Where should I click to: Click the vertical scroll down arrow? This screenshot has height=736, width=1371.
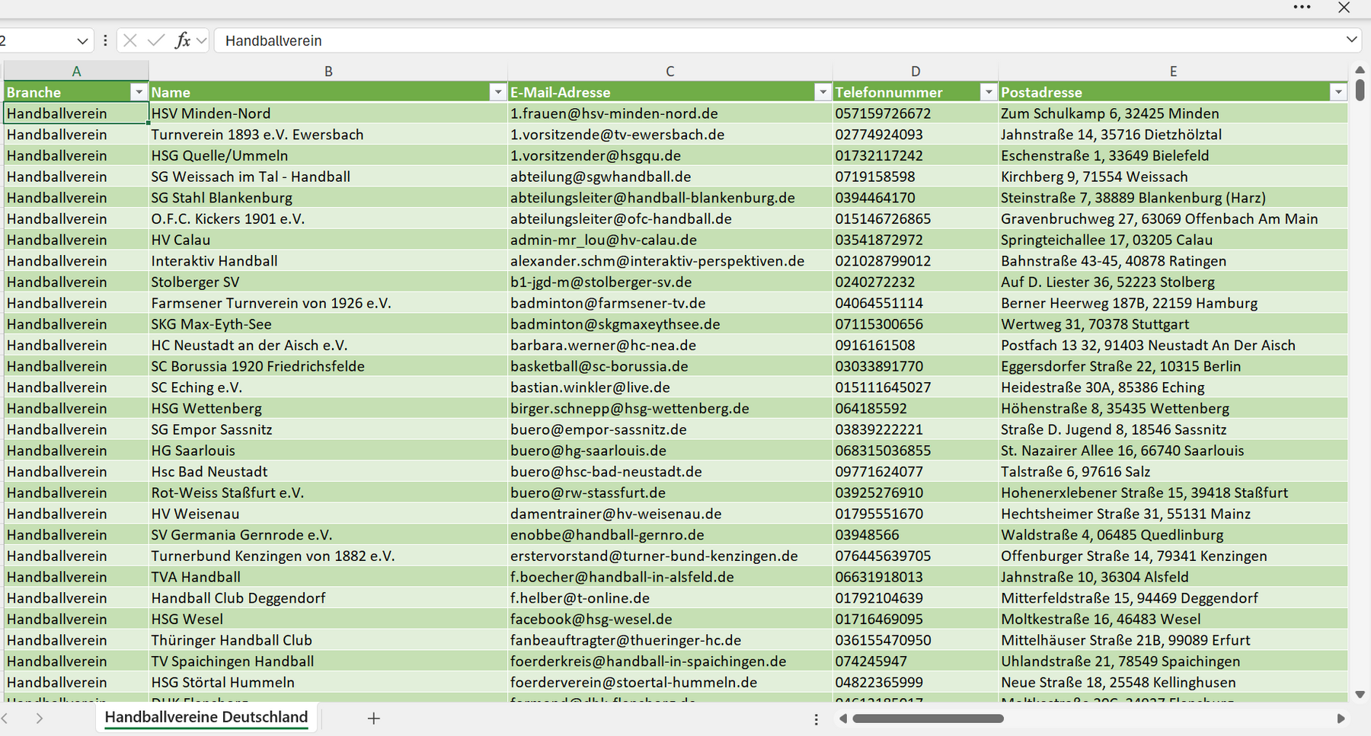tap(1360, 694)
